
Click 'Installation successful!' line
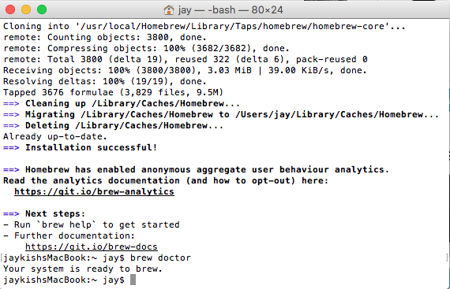[92, 147]
